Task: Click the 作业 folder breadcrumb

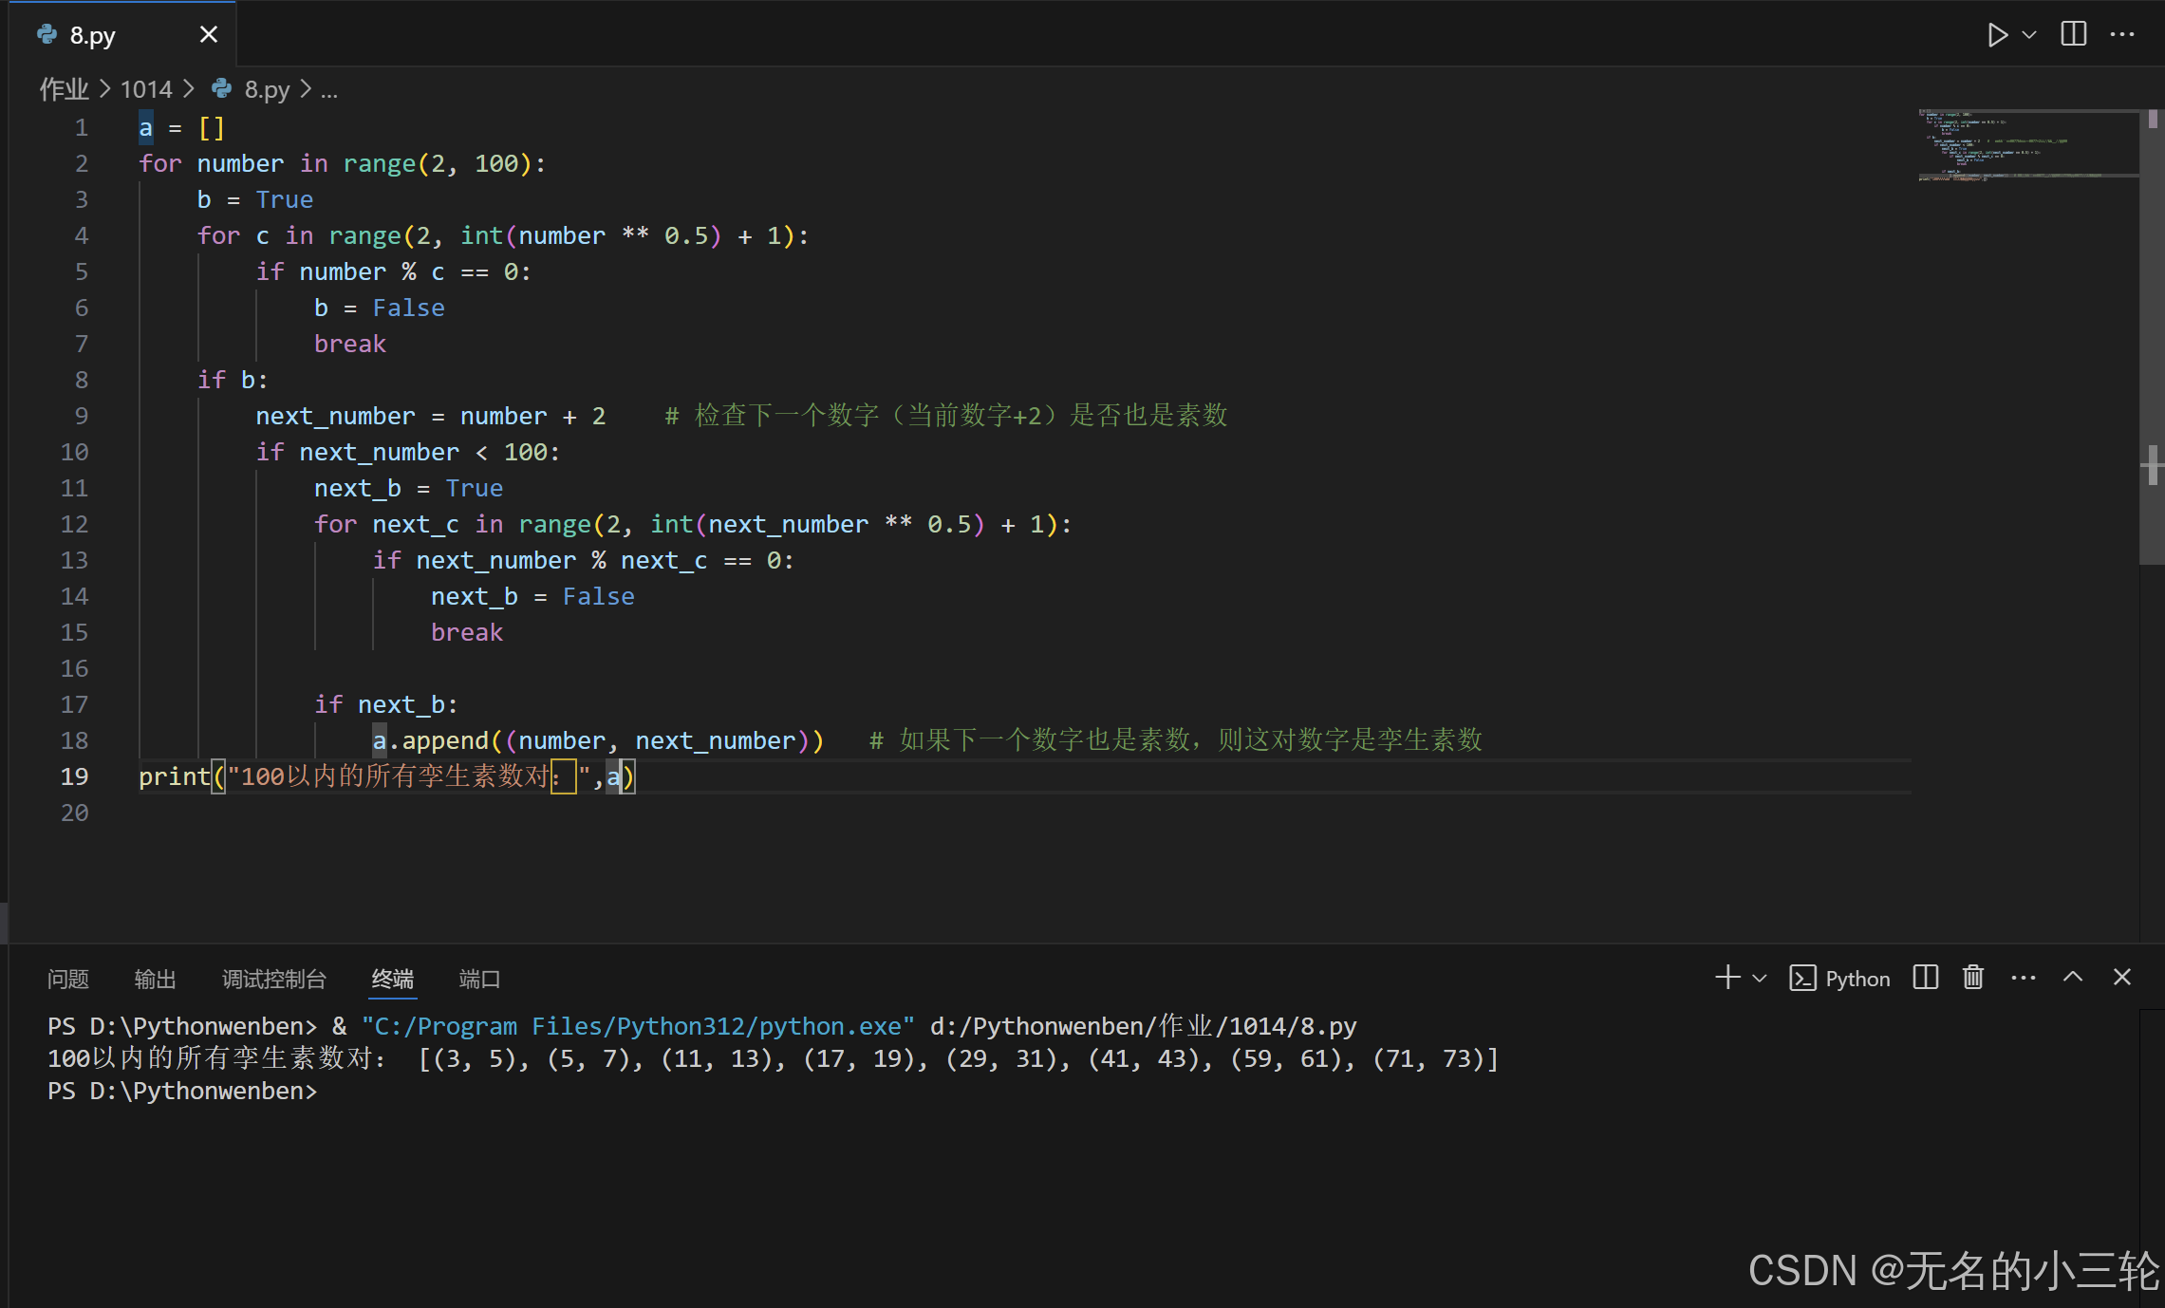Action: click(64, 89)
